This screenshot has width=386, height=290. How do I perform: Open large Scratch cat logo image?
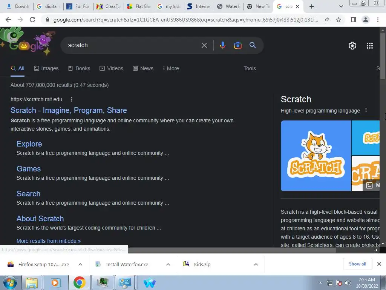click(x=316, y=156)
